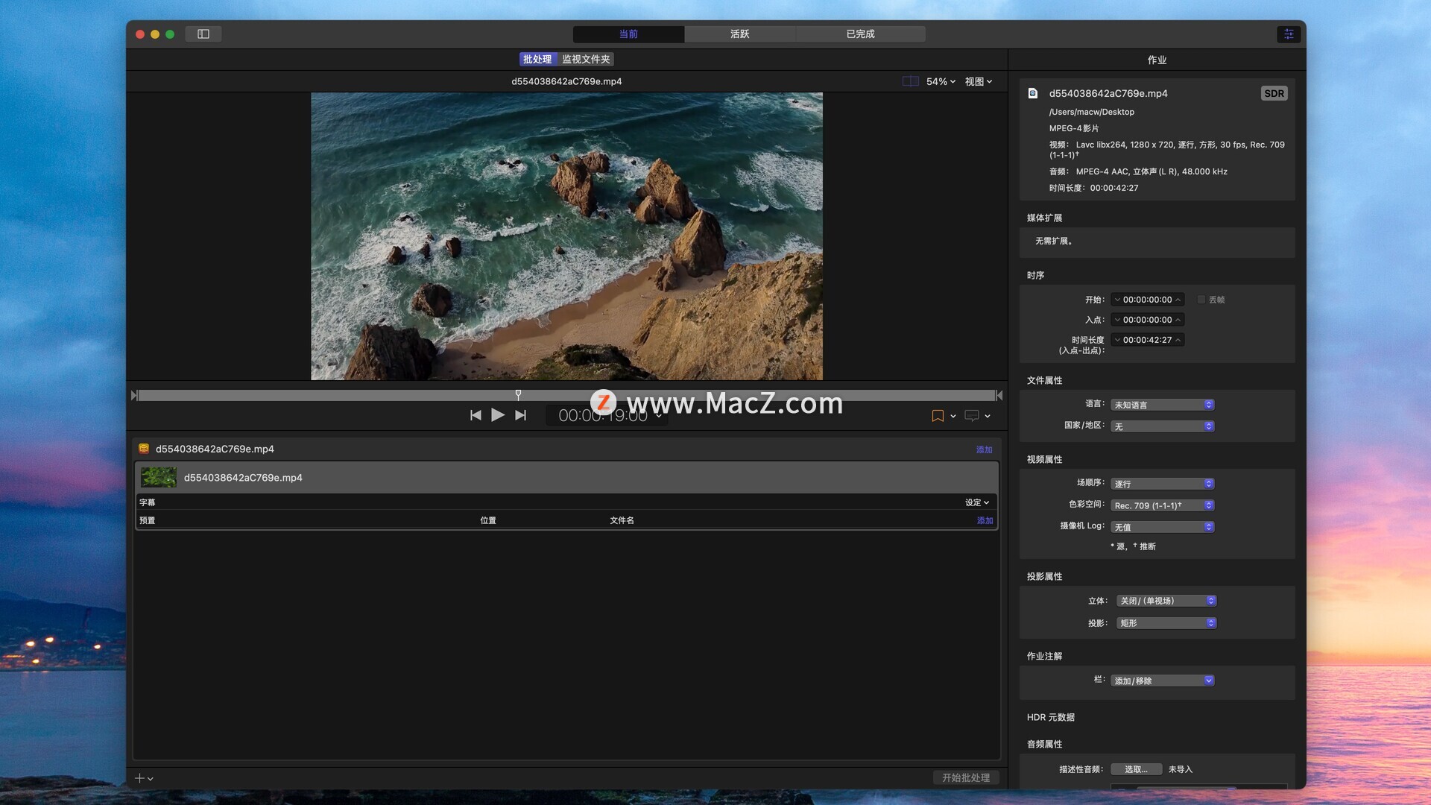The image size is (1431, 805).
Task: Click the 开始批处理 start batch button
Action: tap(965, 777)
